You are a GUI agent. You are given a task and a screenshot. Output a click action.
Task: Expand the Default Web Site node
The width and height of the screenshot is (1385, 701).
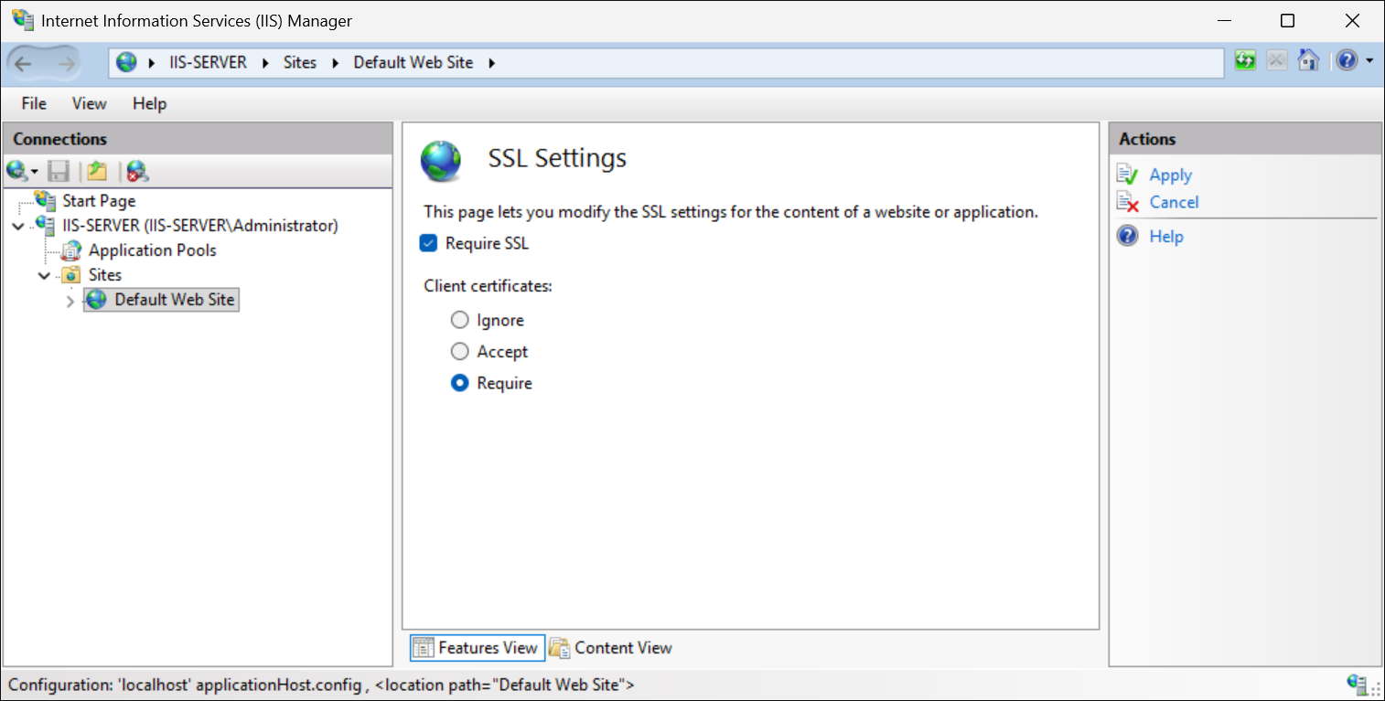coord(70,301)
